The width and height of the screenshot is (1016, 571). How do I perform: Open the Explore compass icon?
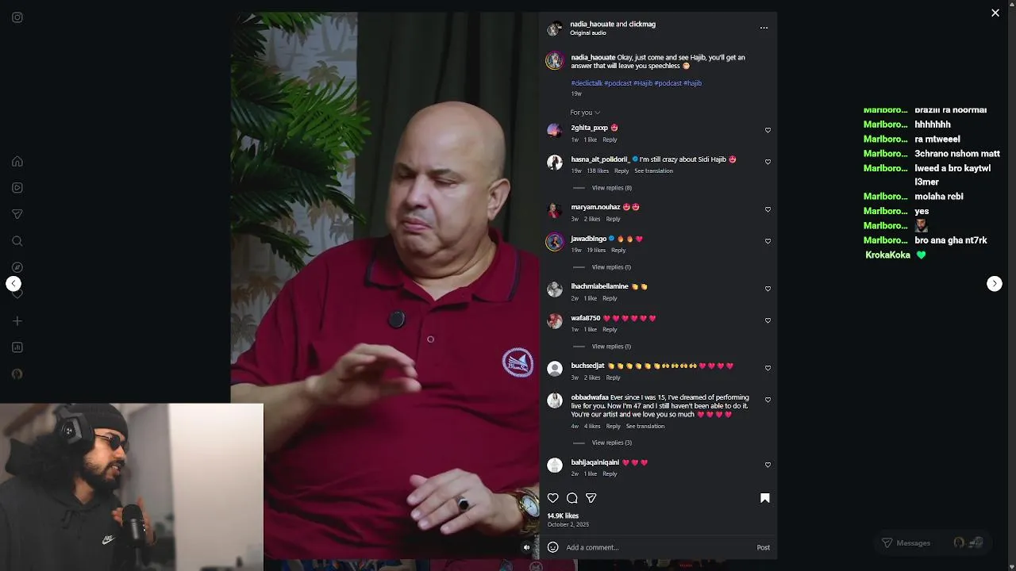click(17, 267)
